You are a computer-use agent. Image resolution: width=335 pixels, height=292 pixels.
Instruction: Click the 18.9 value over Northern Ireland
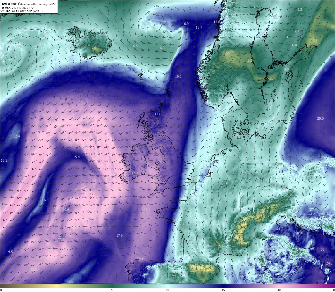click(146, 147)
